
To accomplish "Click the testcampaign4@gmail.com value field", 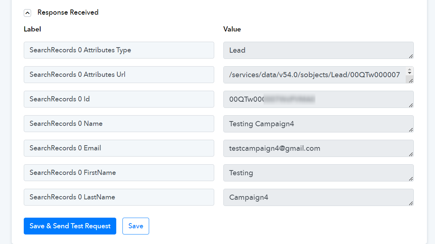I will point(318,148).
